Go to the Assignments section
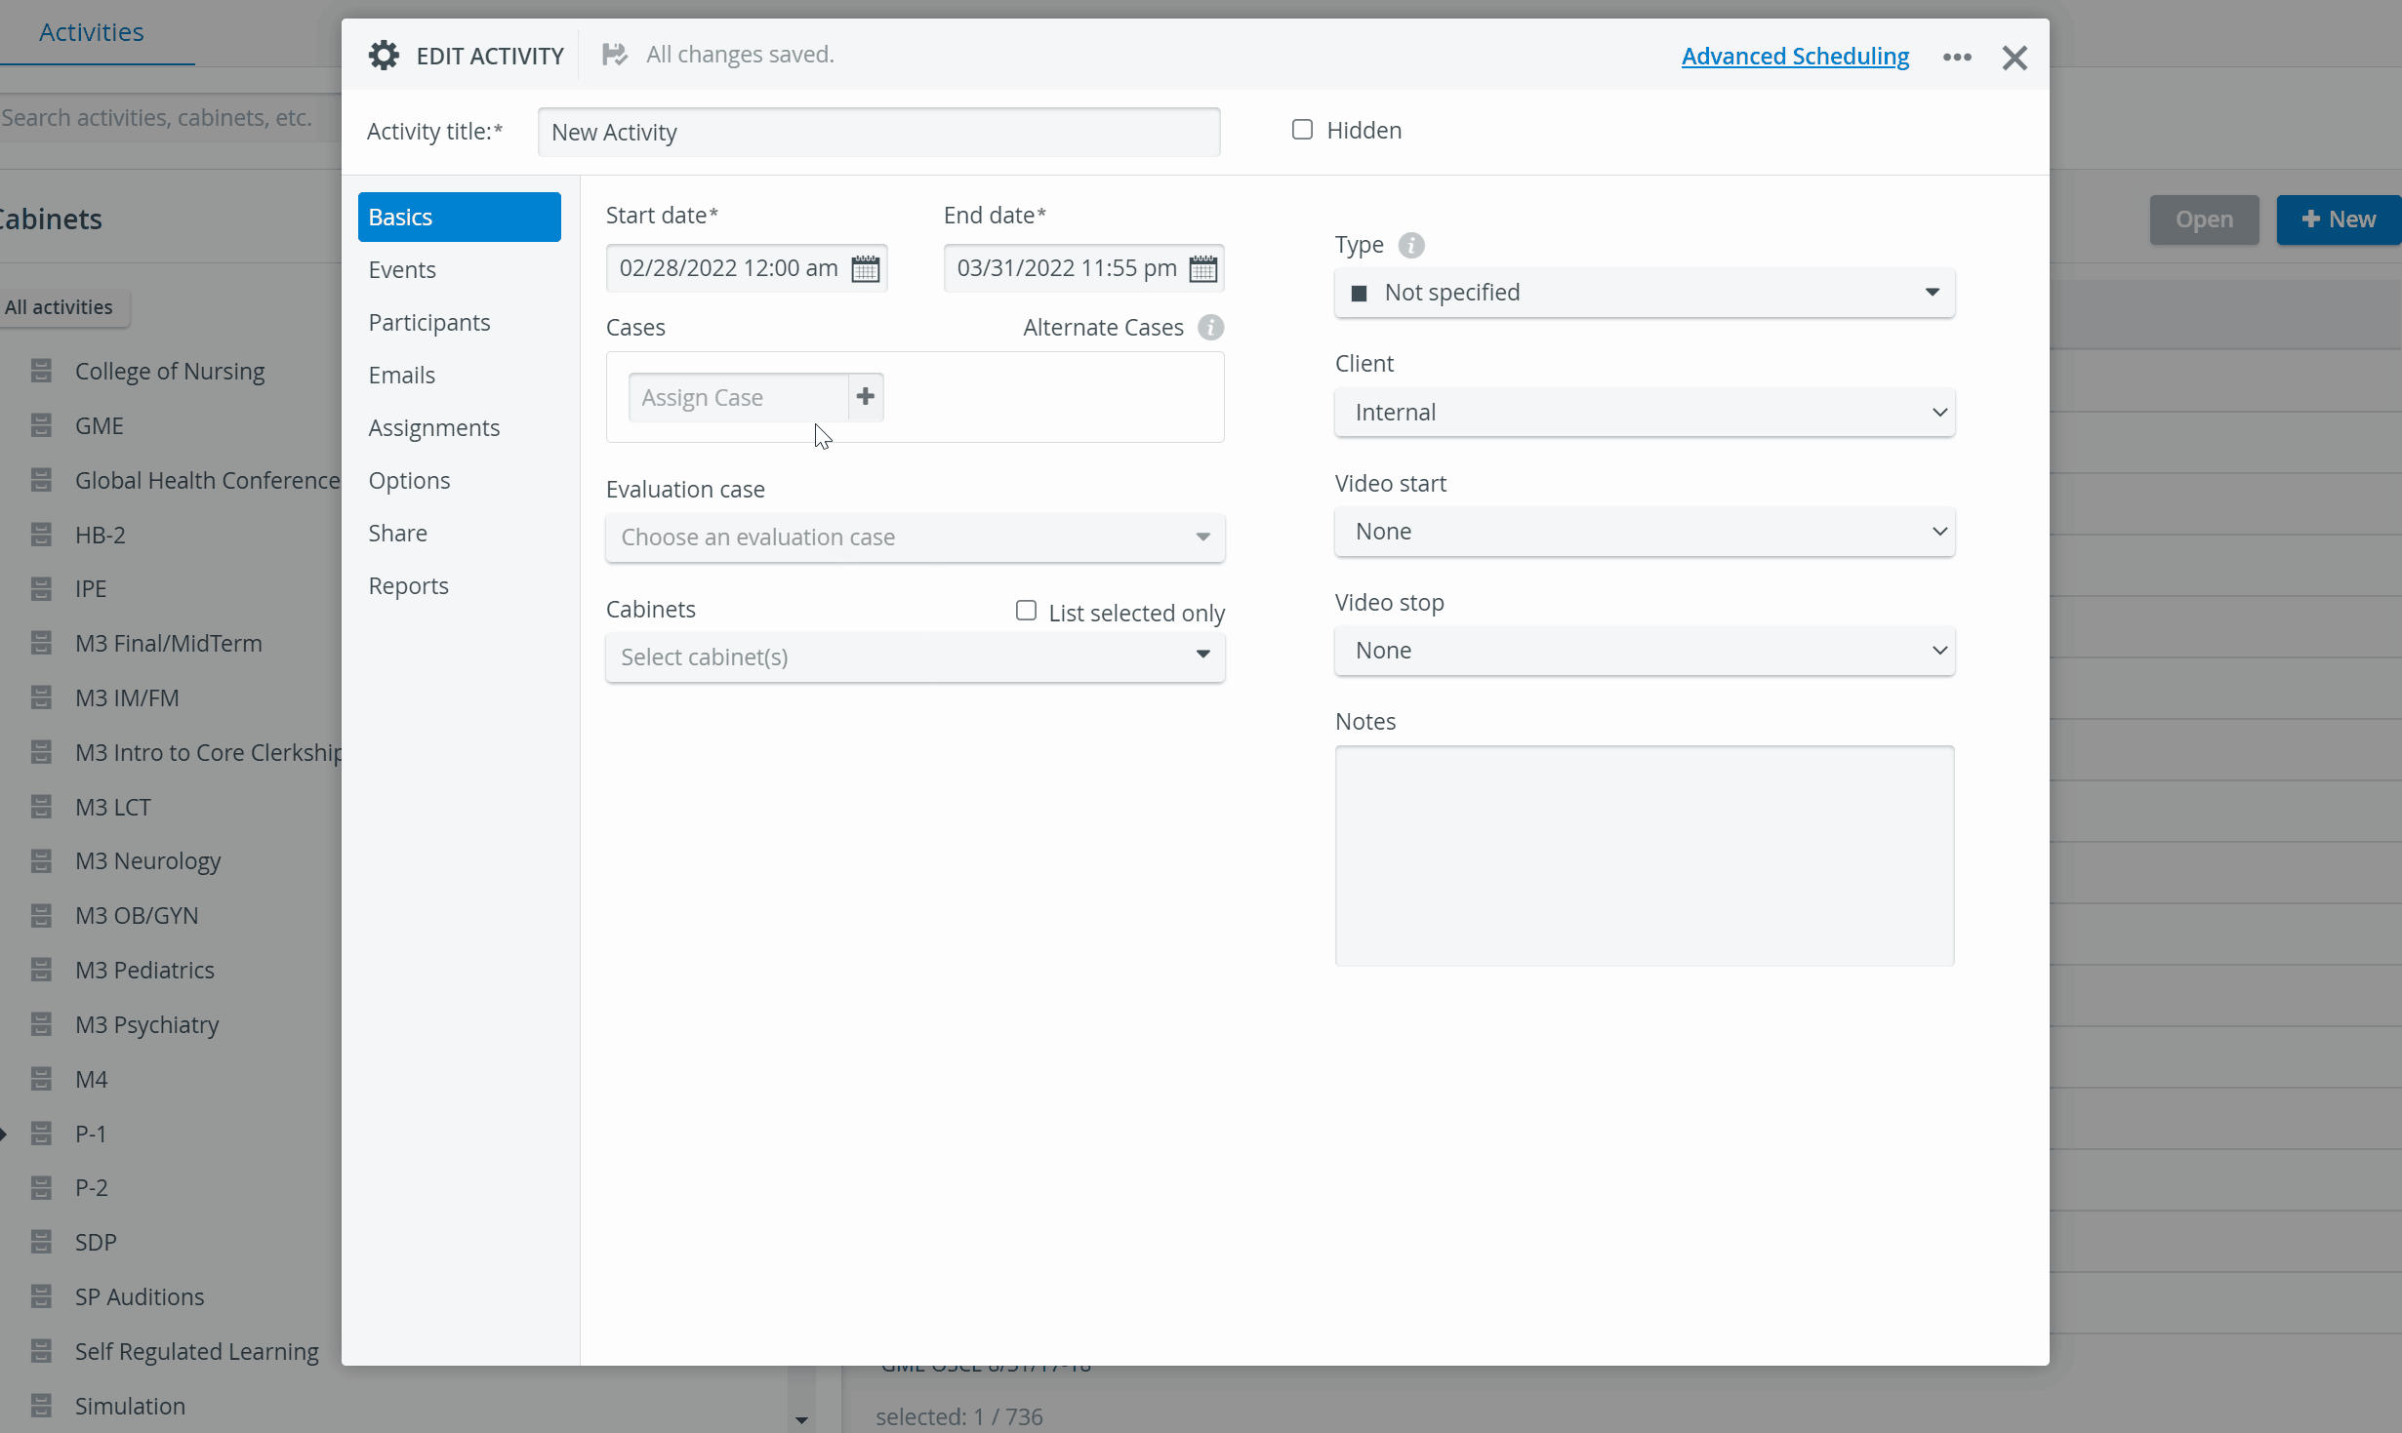 tap(434, 428)
